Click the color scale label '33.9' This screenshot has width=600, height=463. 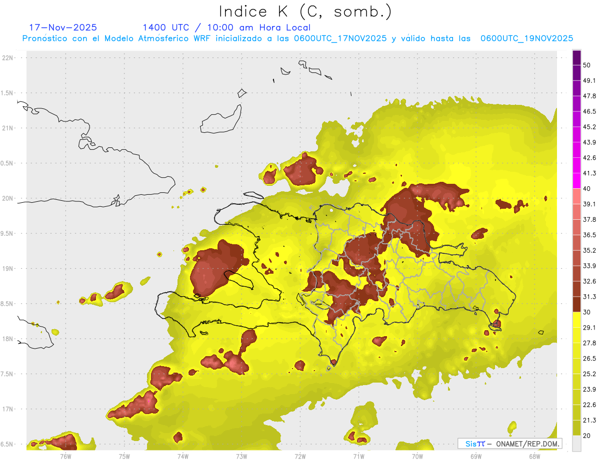[x=589, y=266]
